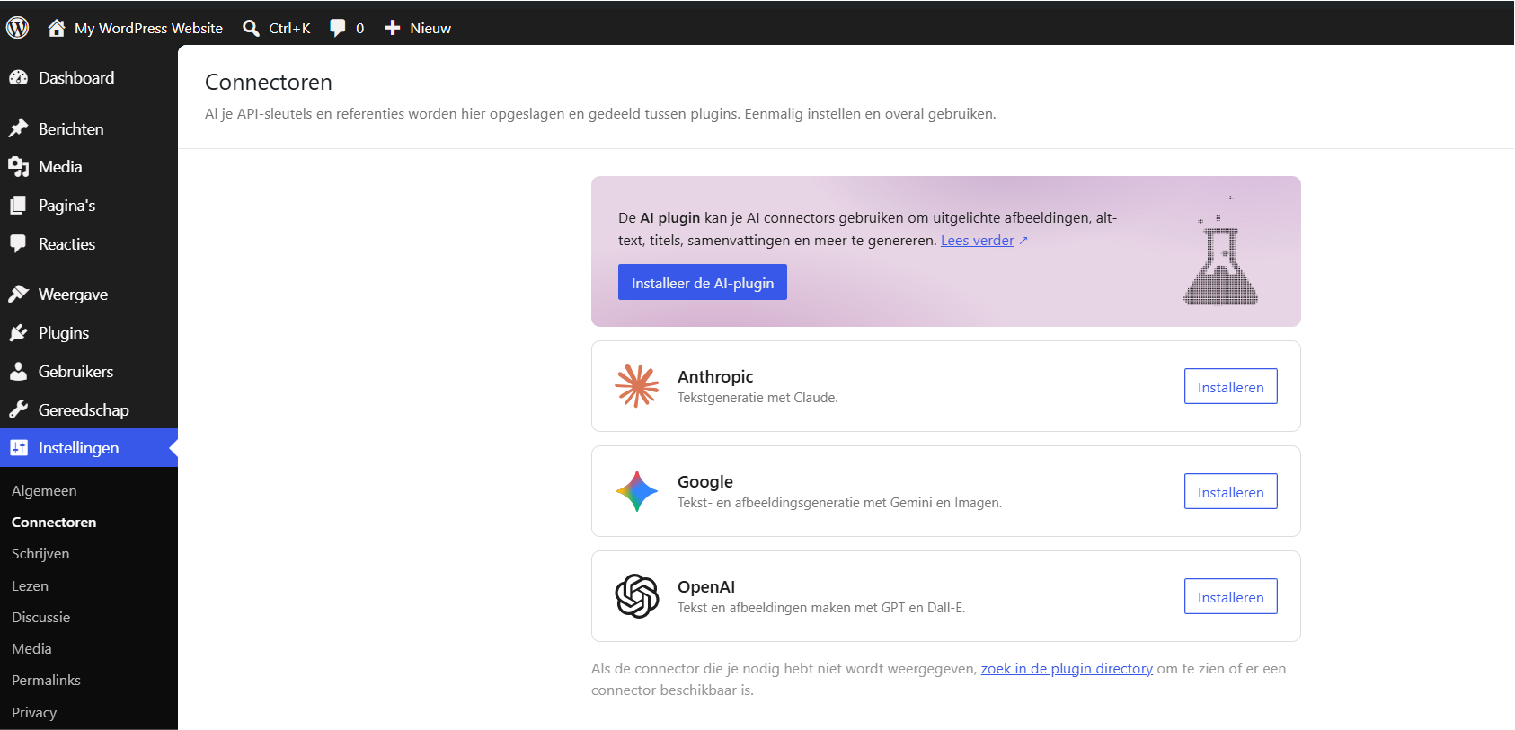Go to Permalinks settings submenu
Image resolution: width=1515 pixels, height=730 pixels.
46,680
